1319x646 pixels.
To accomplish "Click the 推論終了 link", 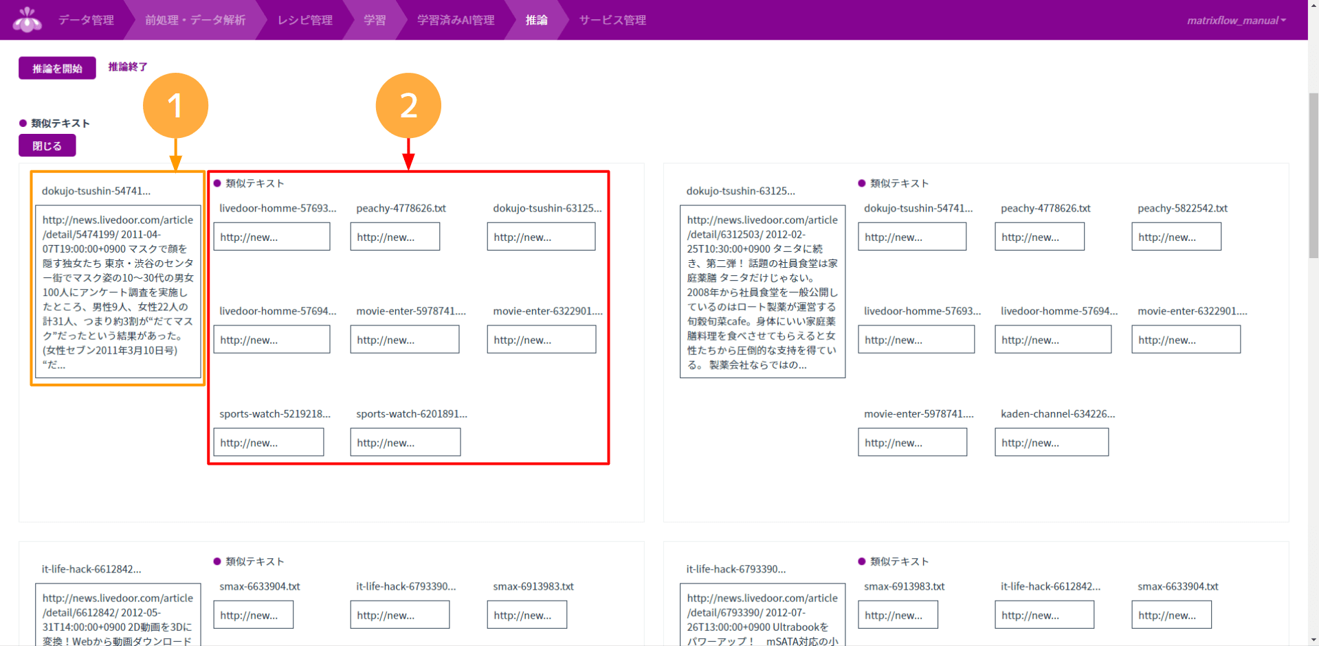I will [x=128, y=67].
